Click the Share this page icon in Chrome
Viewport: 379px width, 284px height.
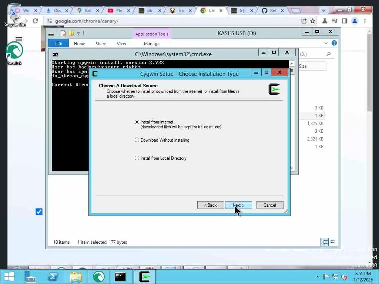pyautogui.click(x=304, y=21)
